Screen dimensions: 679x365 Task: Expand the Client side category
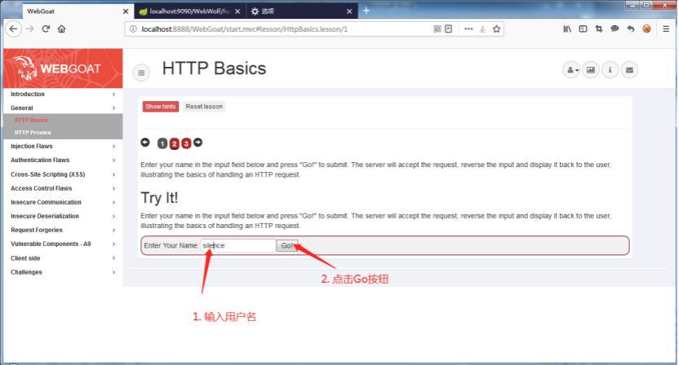point(63,258)
